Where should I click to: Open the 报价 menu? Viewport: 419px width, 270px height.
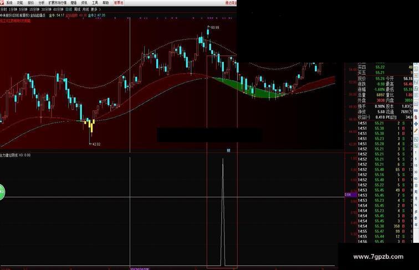[x=30, y=3]
